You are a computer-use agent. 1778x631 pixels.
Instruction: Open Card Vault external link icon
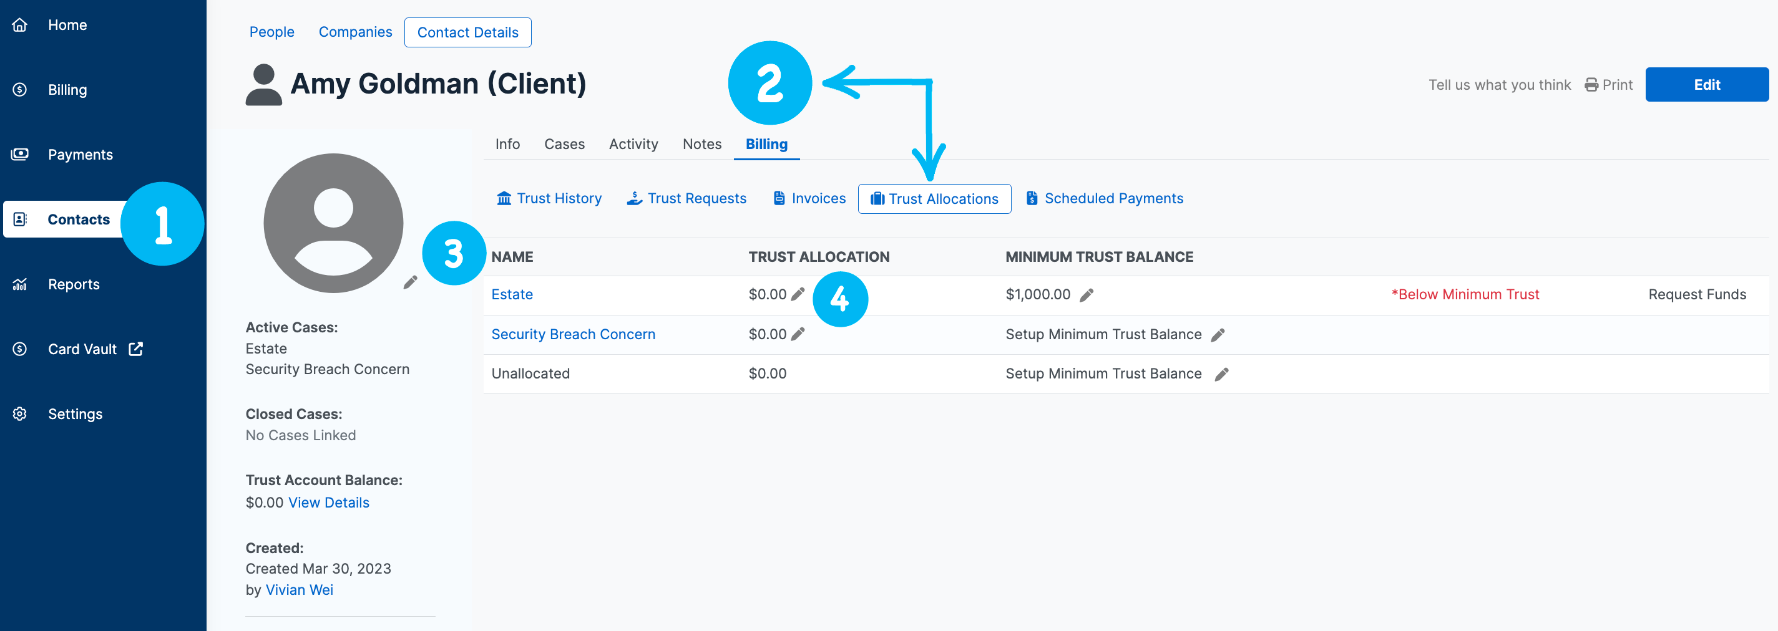[136, 349]
